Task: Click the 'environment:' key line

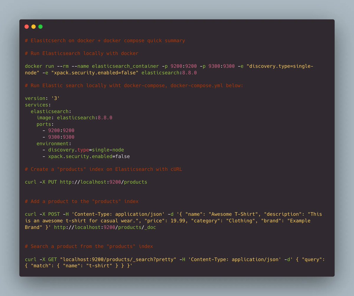Action: 54,143
